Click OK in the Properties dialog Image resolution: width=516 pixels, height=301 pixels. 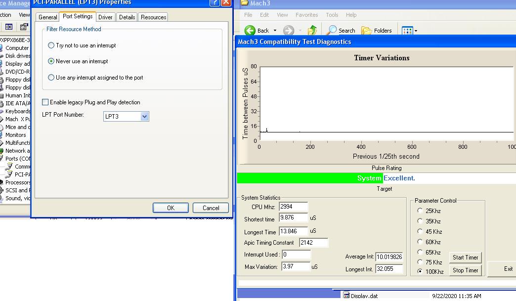[171, 208]
